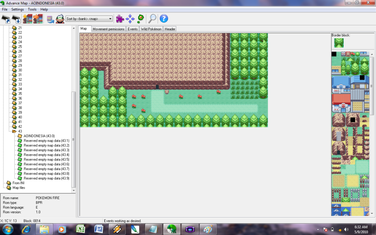Switch to the Header tab
Image resolution: width=376 pixels, height=235 pixels.
[170, 29]
